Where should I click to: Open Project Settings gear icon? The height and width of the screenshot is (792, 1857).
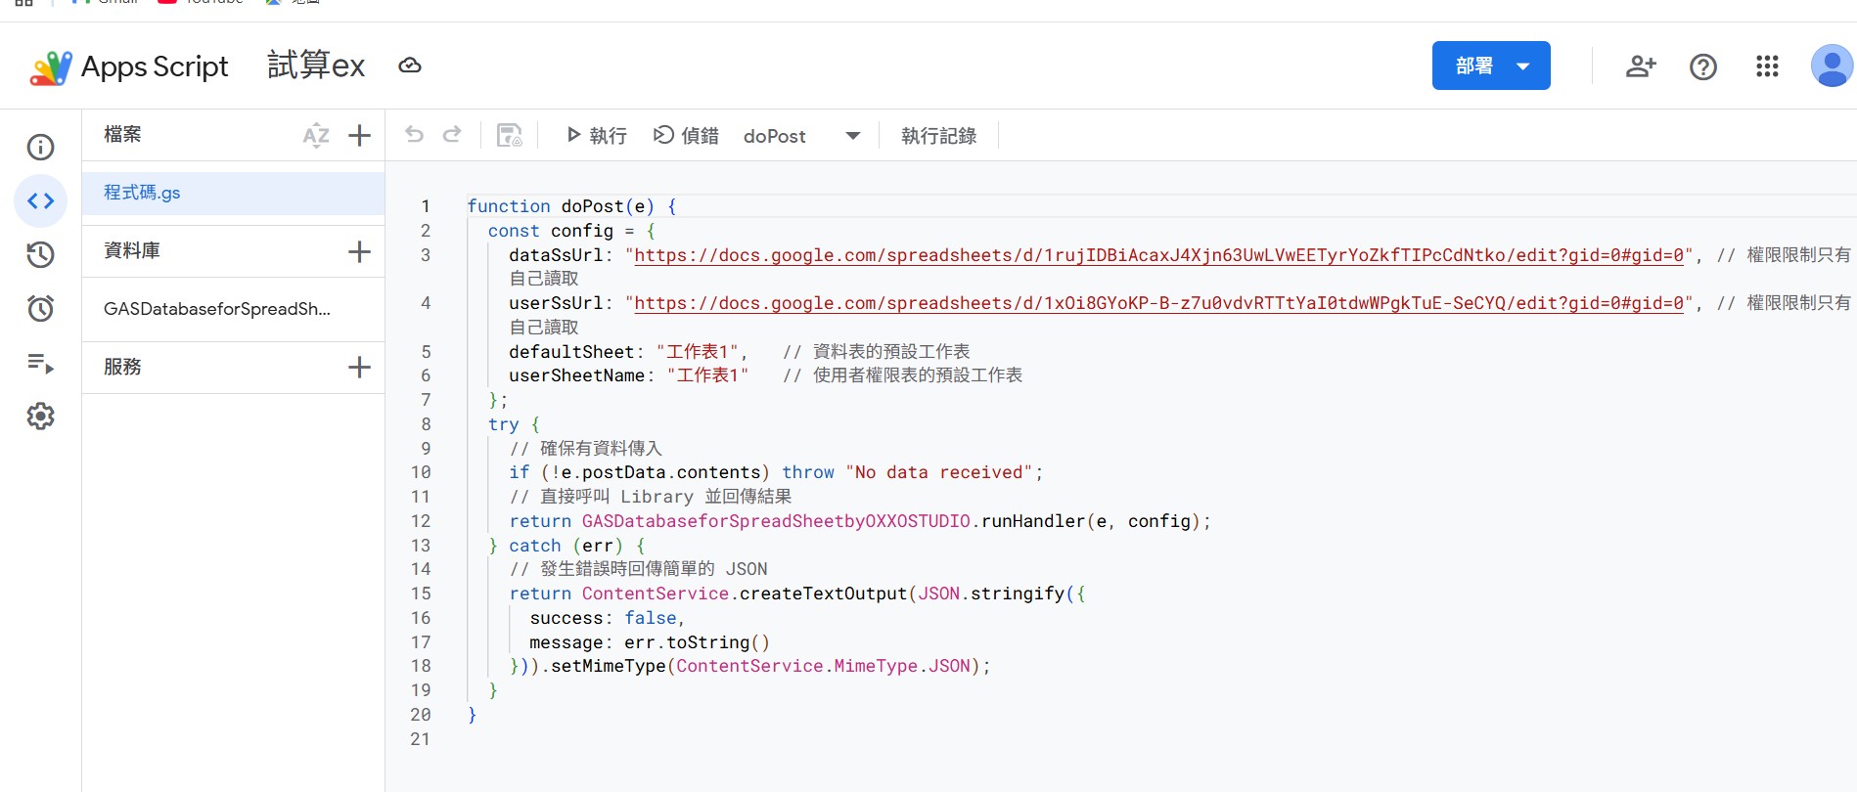point(40,417)
